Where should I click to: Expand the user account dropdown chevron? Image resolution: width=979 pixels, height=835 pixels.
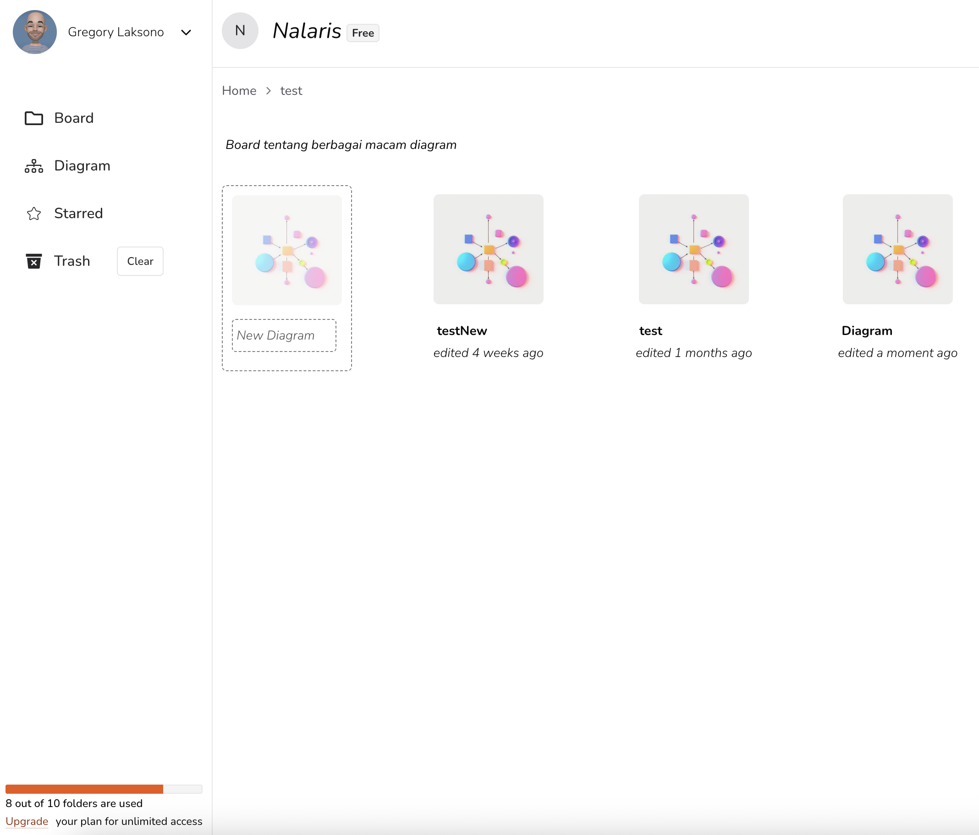point(186,33)
